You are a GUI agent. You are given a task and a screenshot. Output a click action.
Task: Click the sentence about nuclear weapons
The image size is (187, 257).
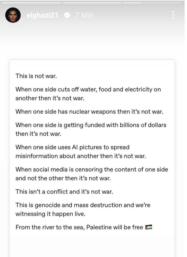[x=89, y=112]
